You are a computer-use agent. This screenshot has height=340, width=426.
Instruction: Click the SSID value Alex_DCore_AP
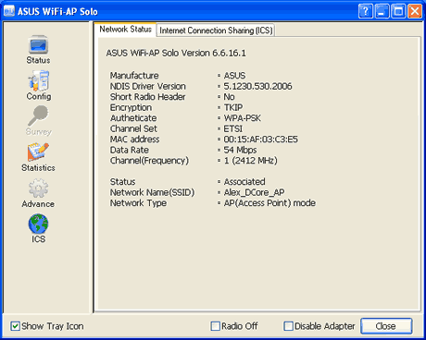(x=254, y=192)
